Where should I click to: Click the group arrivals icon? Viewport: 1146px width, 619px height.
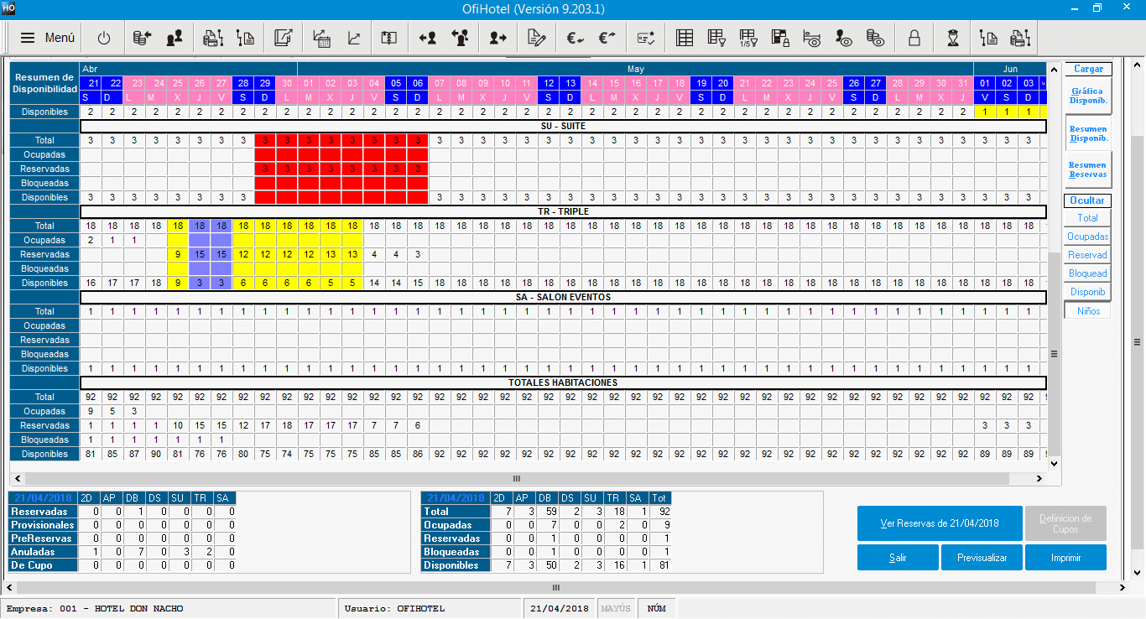[x=461, y=38]
